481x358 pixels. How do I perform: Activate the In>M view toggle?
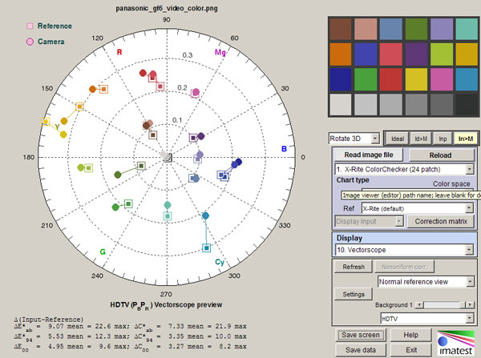click(x=465, y=139)
